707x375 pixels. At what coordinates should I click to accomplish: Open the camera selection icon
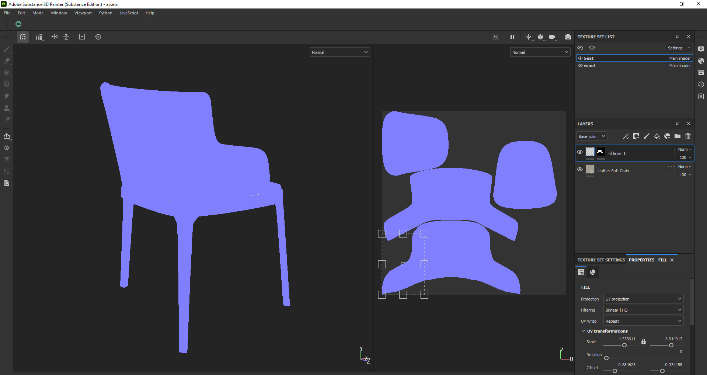pyautogui.click(x=553, y=37)
